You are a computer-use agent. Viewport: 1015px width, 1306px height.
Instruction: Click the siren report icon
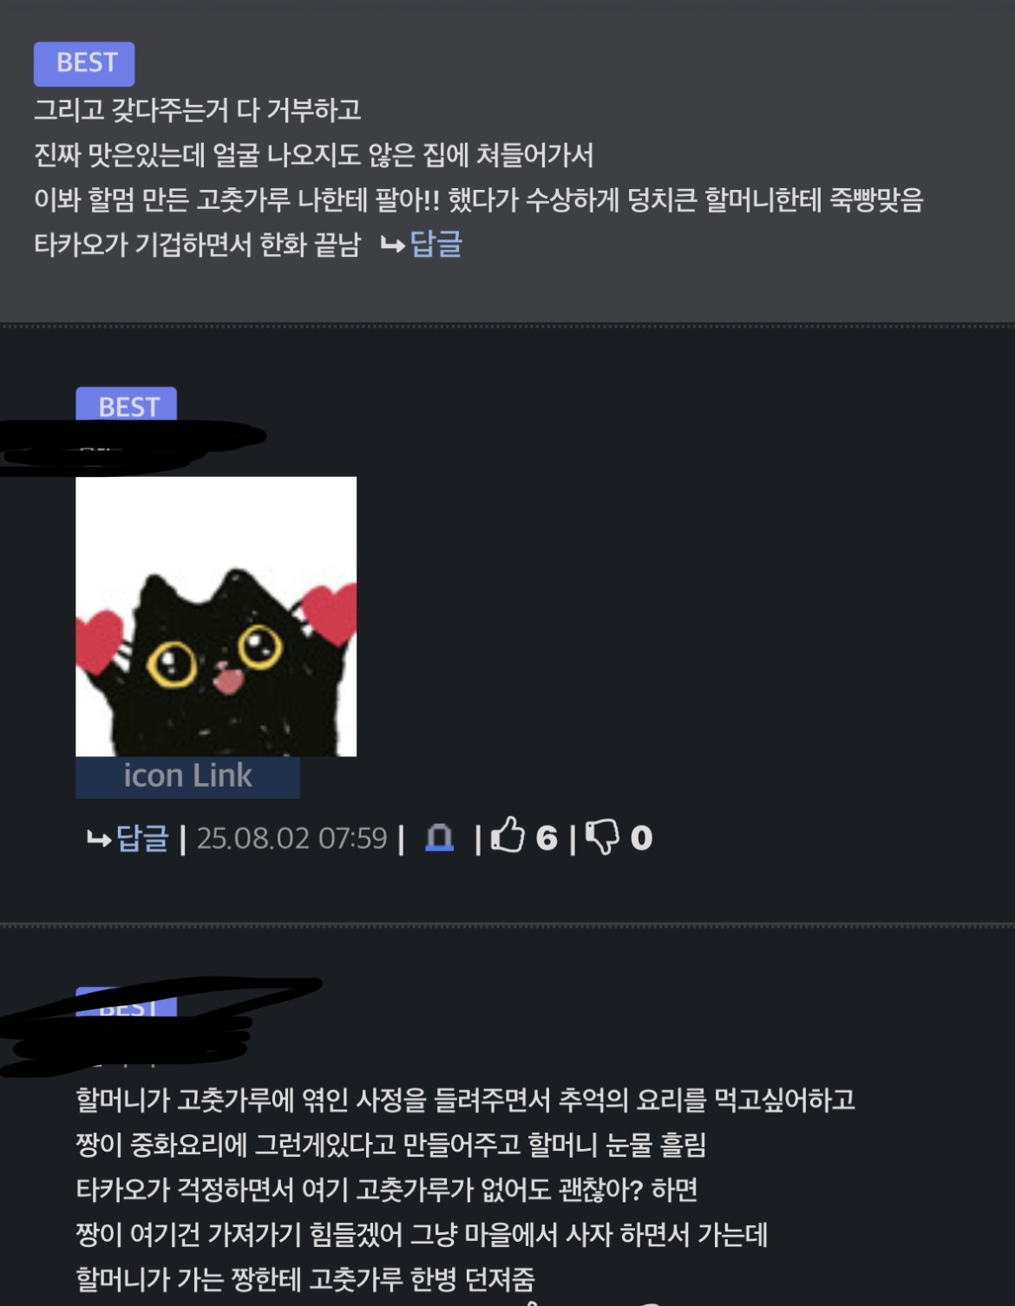click(440, 838)
